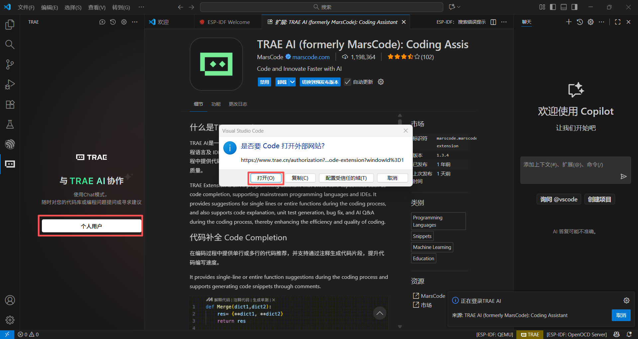Viewport: 638px width, 339px height.
Task: Start new chat in TRAE panel header
Action: click(x=102, y=22)
